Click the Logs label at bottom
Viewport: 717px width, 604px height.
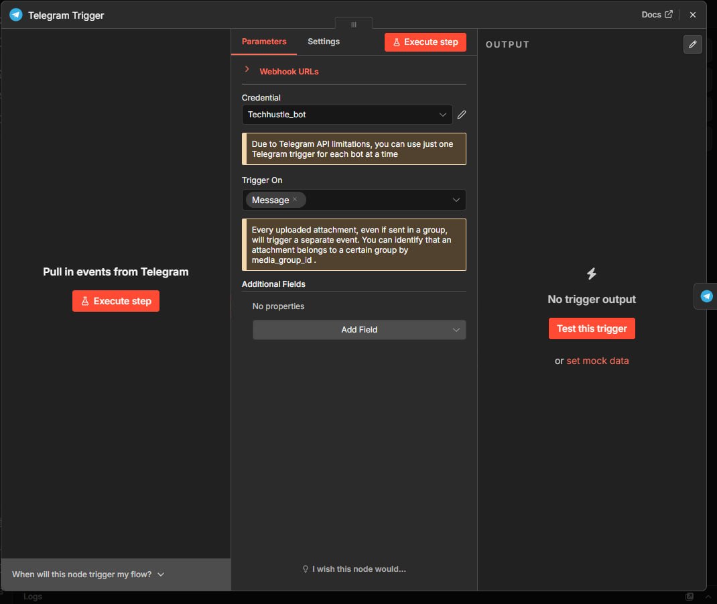click(32, 597)
